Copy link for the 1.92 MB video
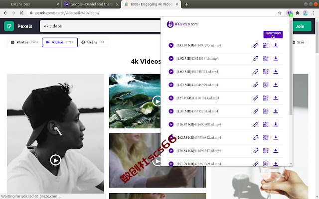 [x=256, y=59]
